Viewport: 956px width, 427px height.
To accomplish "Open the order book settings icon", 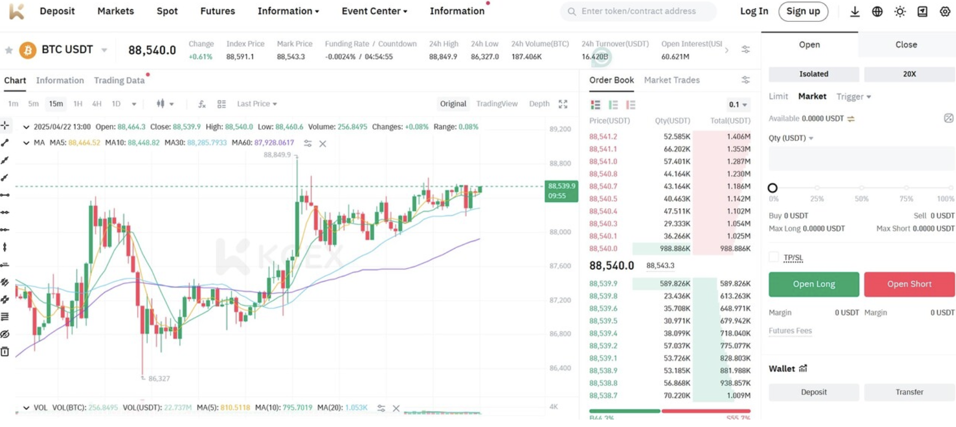I will click(x=745, y=80).
